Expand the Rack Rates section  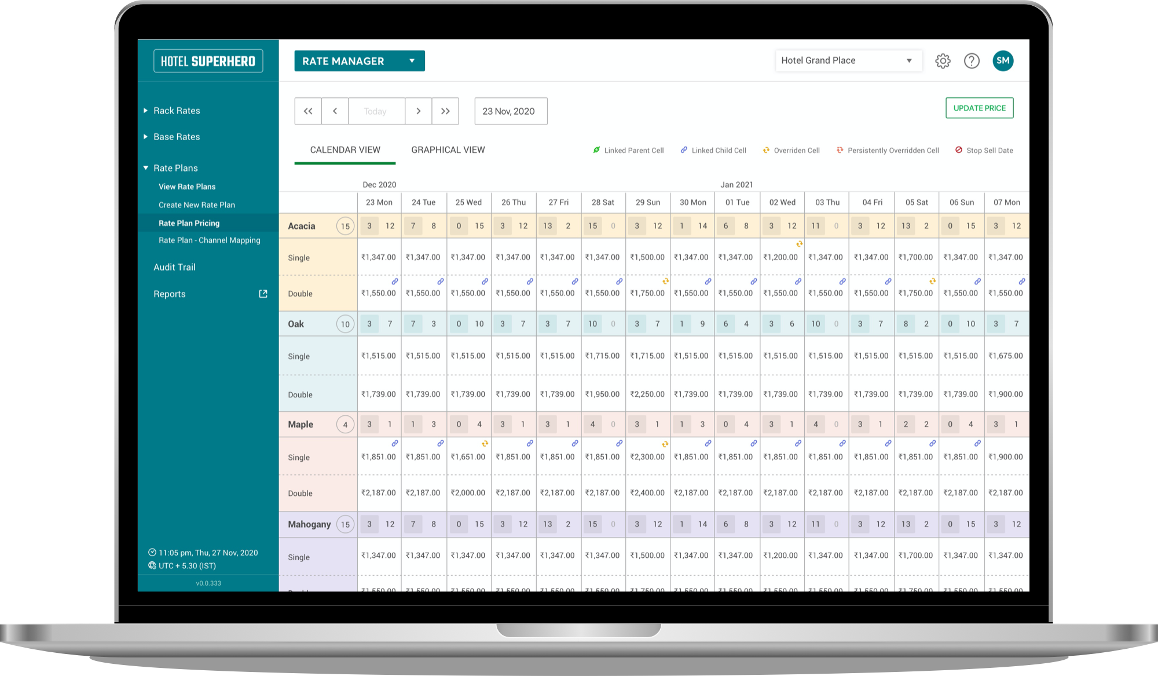click(x=176, y=111)
